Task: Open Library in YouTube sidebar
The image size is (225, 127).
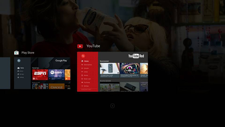Action: pos(86,72)
